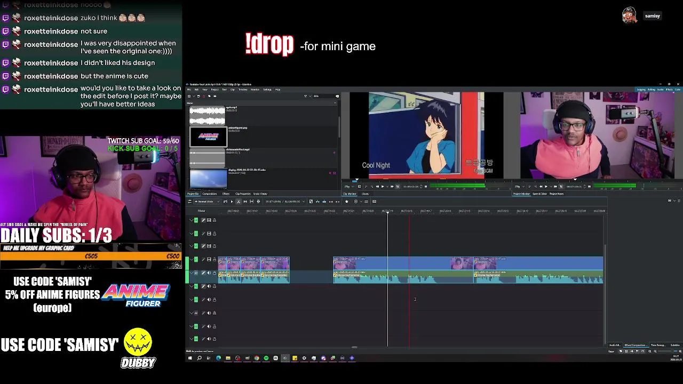Switch to the Library tab
The image size is (683, 384).
(x=365, y=194)
